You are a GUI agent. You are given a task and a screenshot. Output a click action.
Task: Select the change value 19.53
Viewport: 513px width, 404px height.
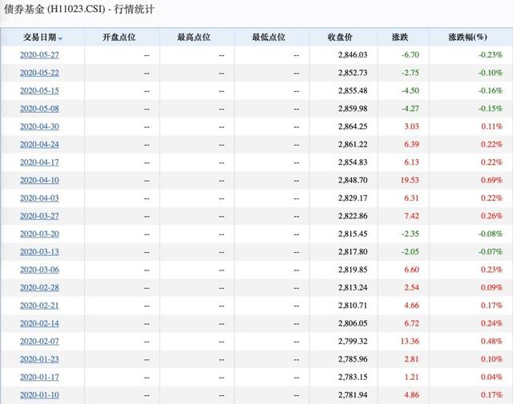click(x=410, y=180)
